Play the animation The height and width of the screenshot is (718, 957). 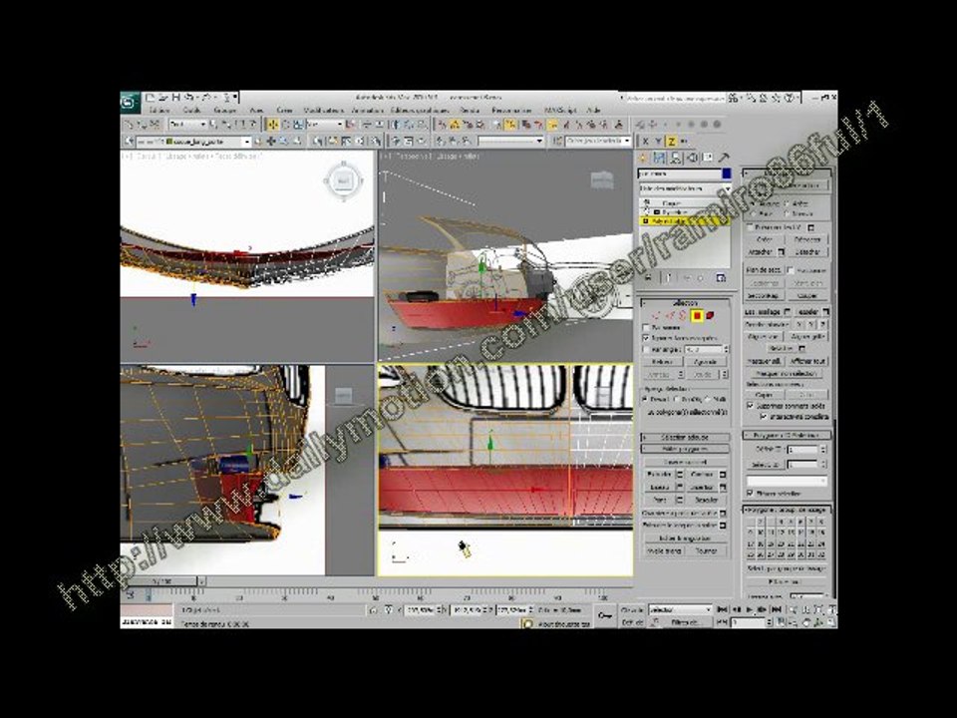click(x=749, y=609)
